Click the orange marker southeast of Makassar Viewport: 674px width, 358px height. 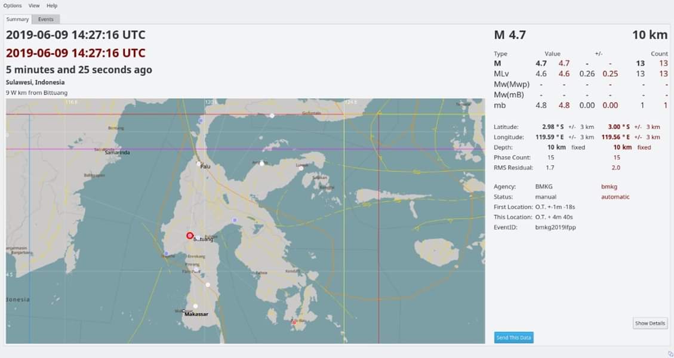tap(294, 322)
